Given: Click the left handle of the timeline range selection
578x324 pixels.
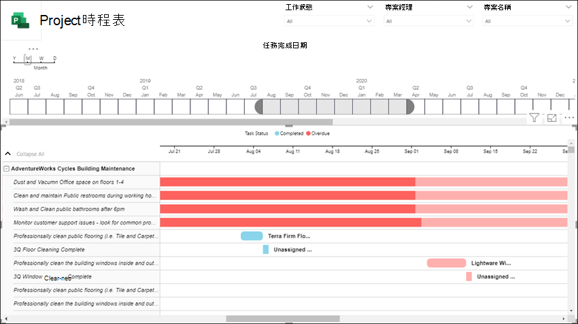Looking at the screenshot, I should point(259,107).
